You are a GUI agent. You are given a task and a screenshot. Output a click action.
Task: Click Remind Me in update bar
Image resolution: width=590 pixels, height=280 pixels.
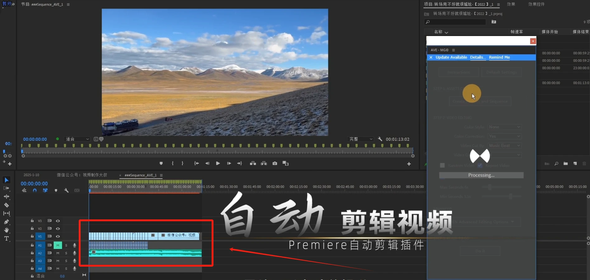click(499, 57)
